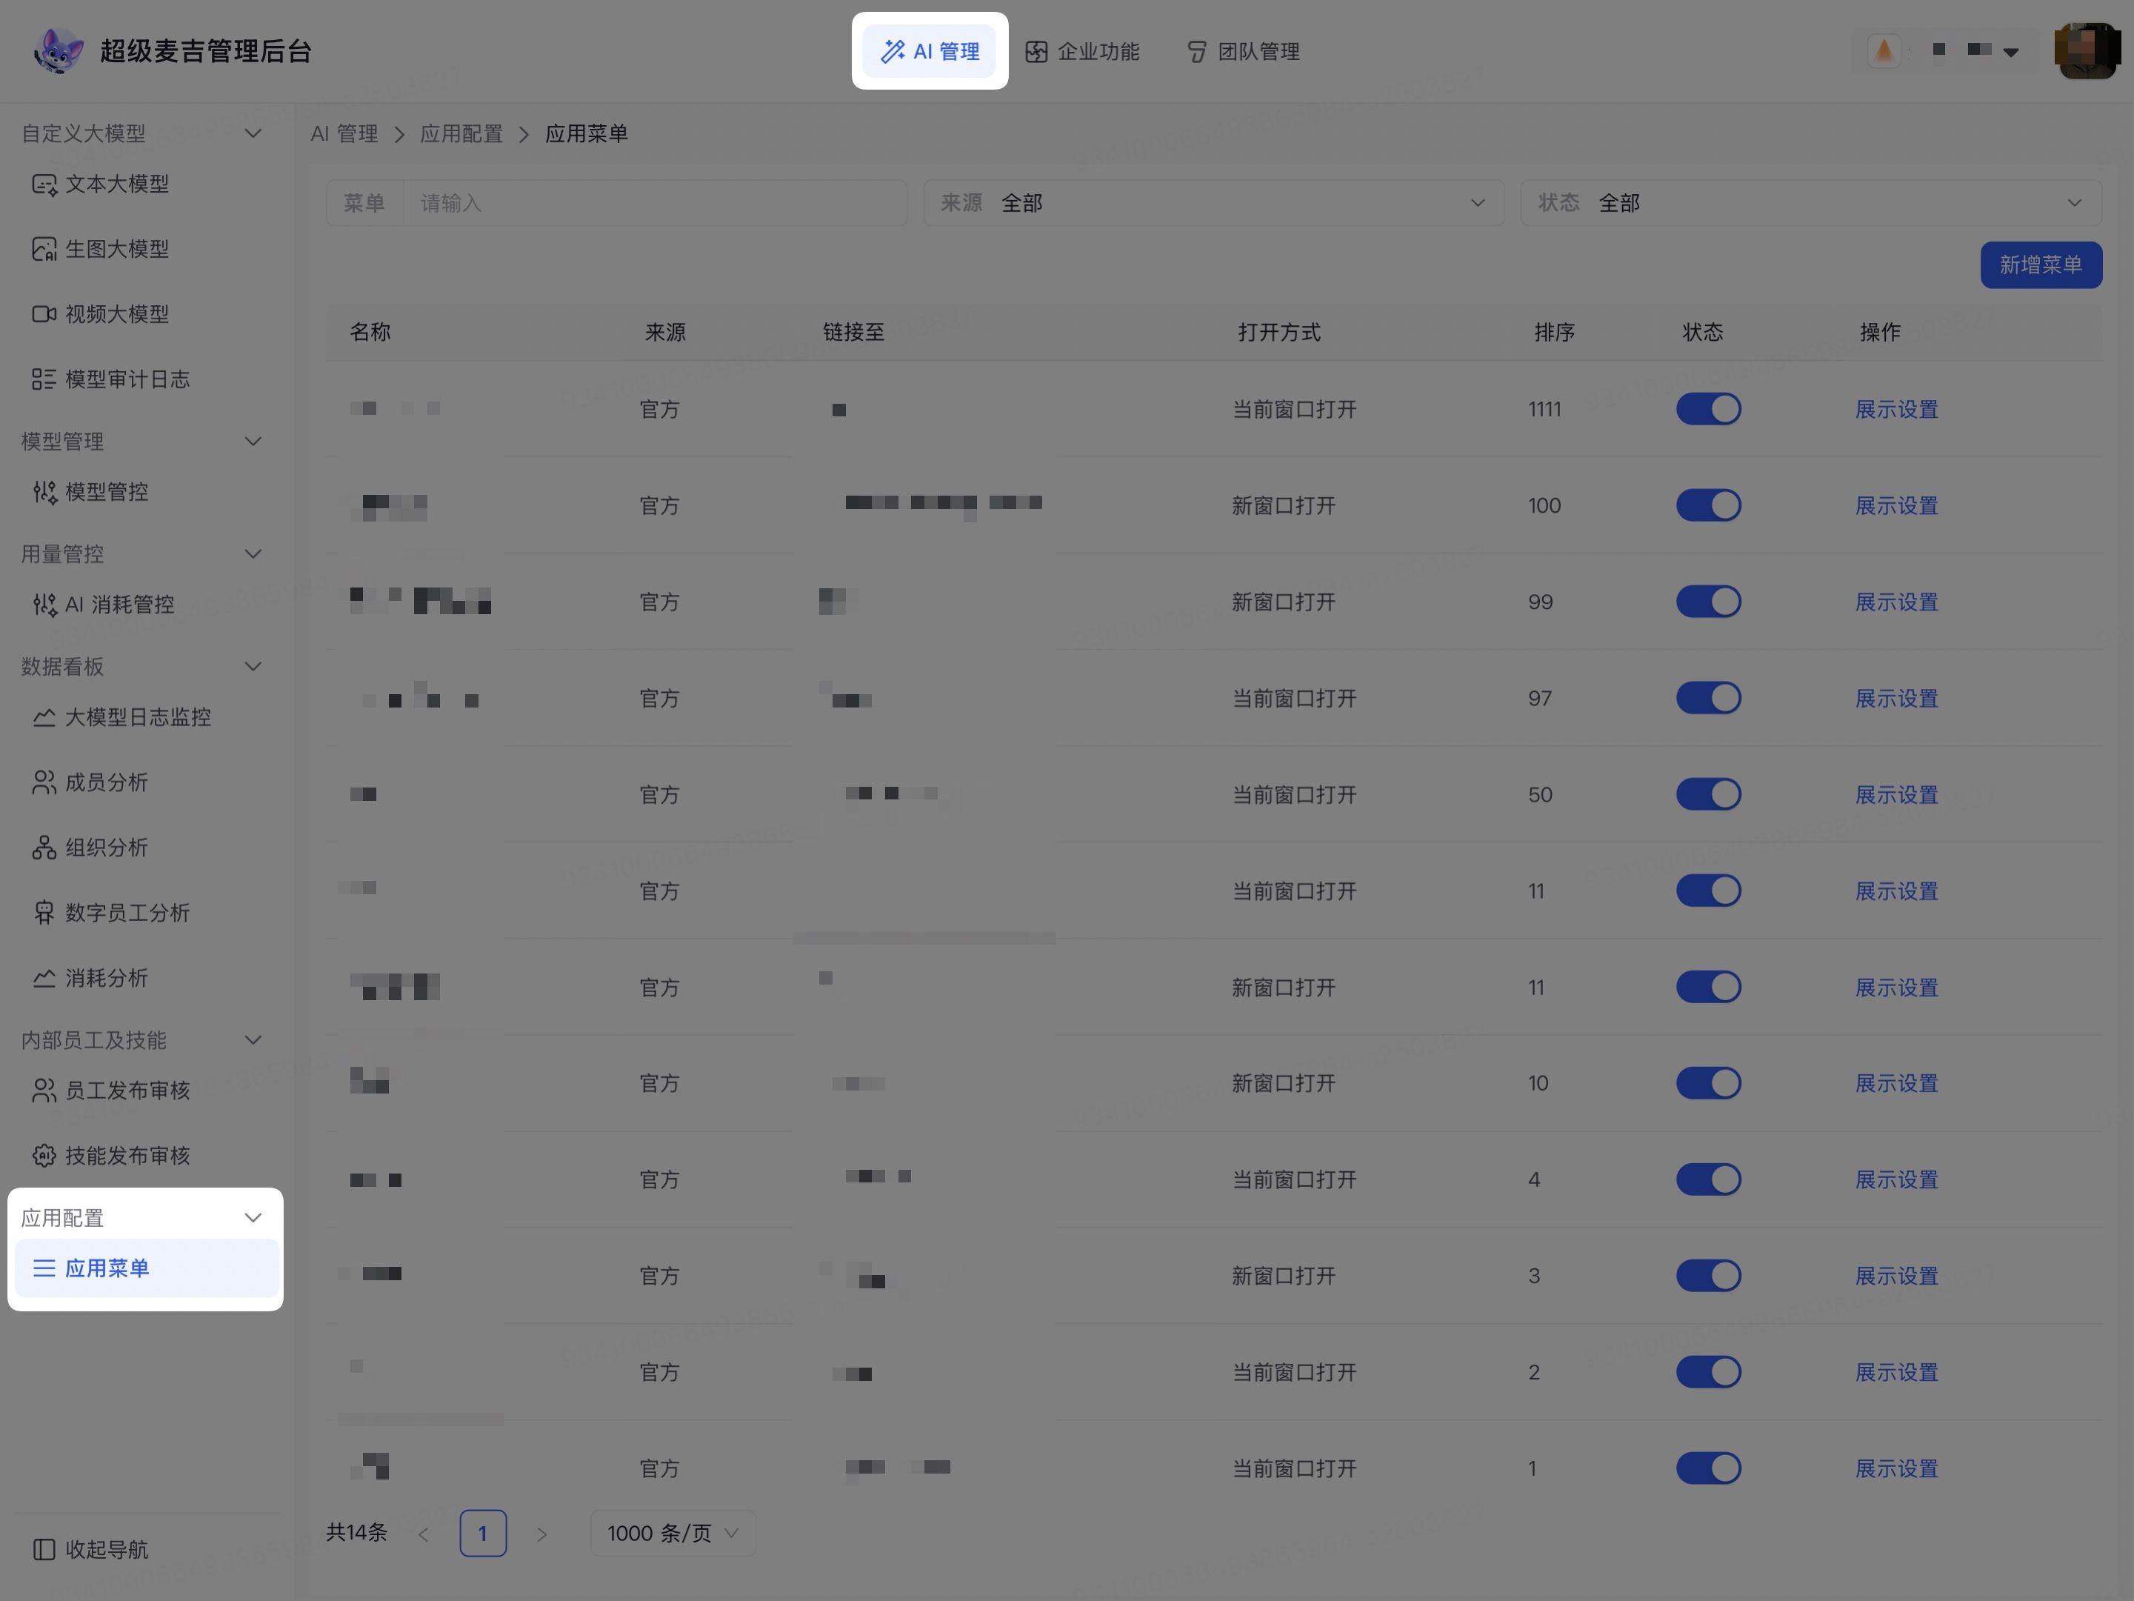This screenshot has width=2134, height=1601.
Task: Click 展示设置 for row sorted 2
Action: 1897,1372
